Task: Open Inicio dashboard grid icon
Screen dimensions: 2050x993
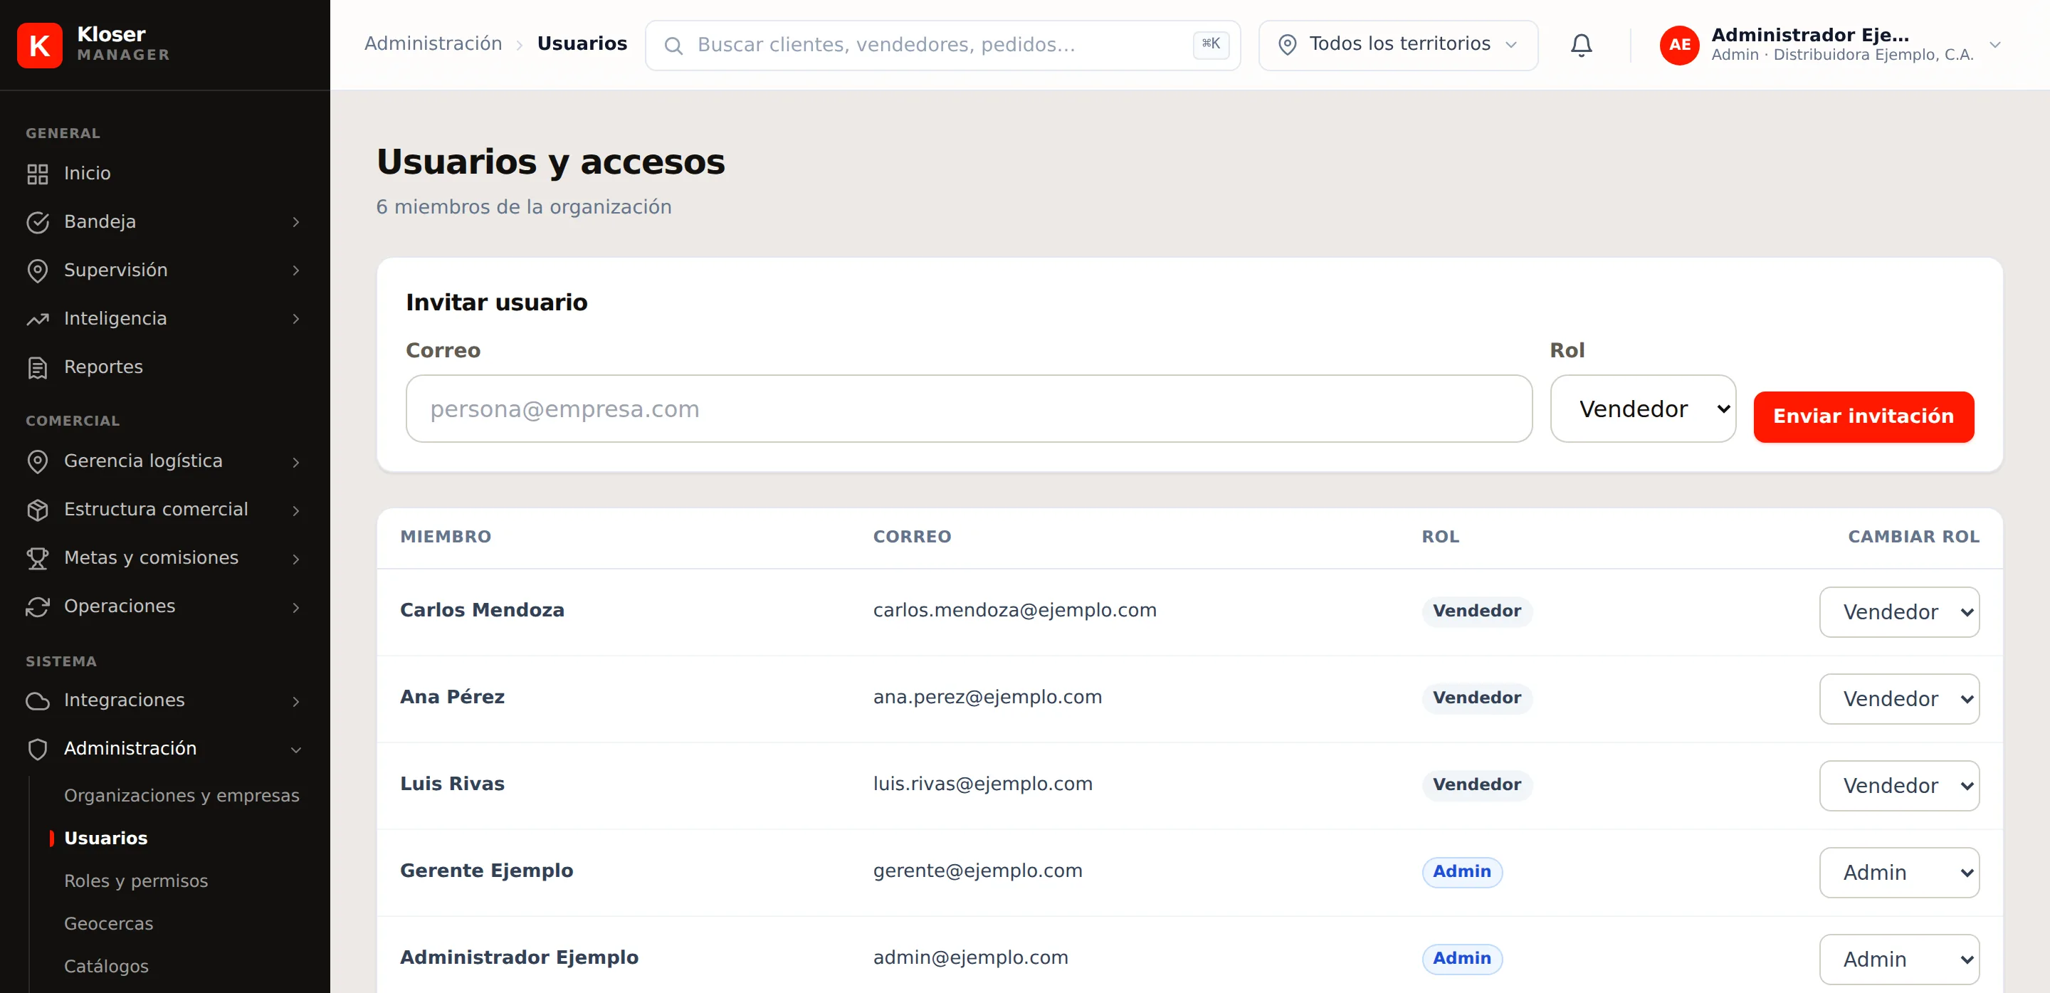Action: pyautogui.click(x=38, y=174)
